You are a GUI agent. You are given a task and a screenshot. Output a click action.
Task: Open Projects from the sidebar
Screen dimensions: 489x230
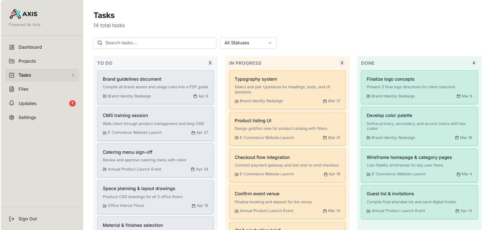pyautogui.click(x=42, y=61)
